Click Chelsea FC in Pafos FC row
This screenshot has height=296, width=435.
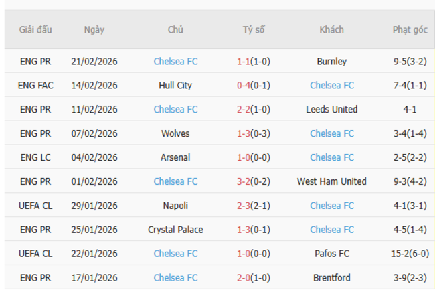pos(175,254)
